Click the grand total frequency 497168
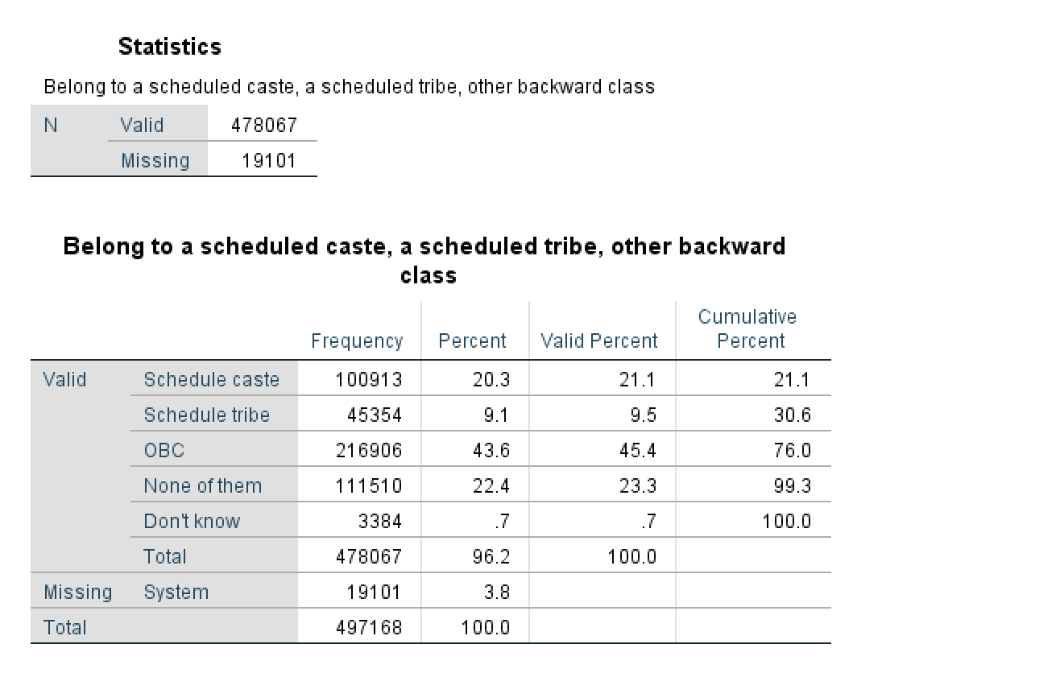This screenshot has height=673, width=1060. coord(368,628)
